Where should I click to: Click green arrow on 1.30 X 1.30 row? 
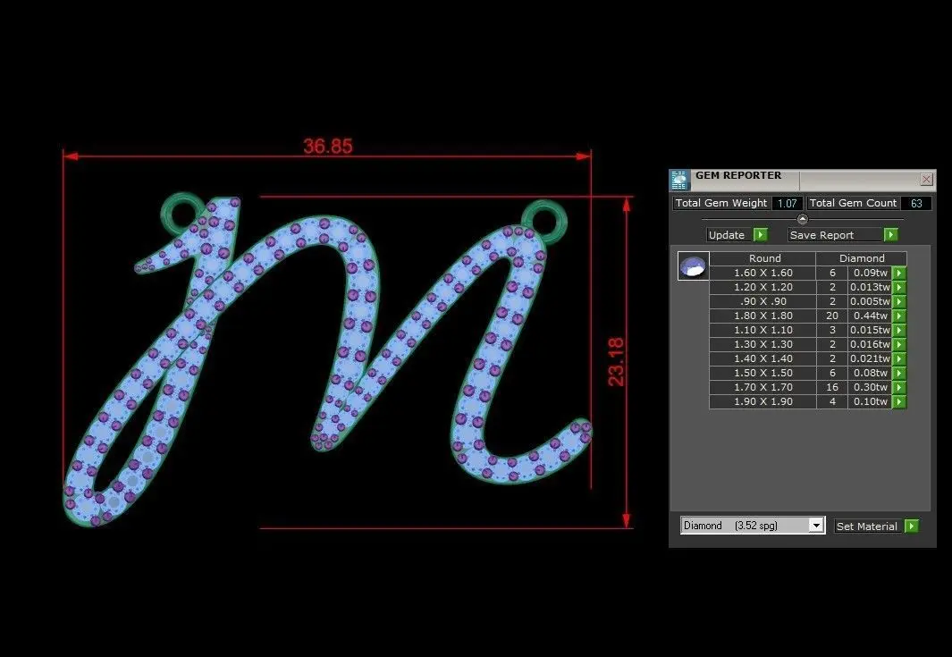click(899, 344)
